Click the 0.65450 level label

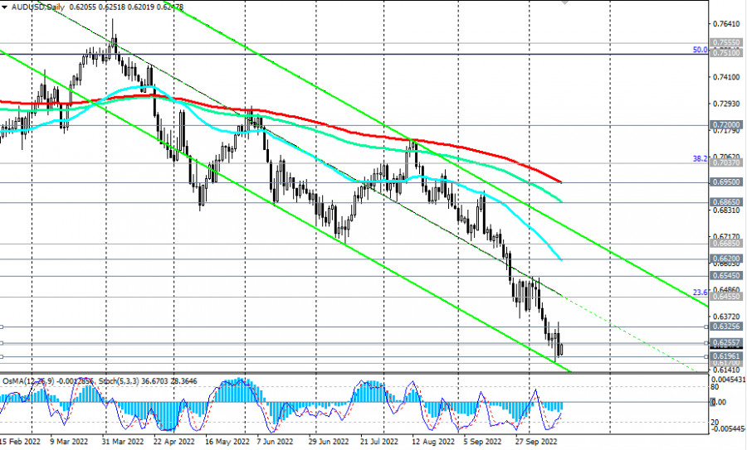pos(725,276)
